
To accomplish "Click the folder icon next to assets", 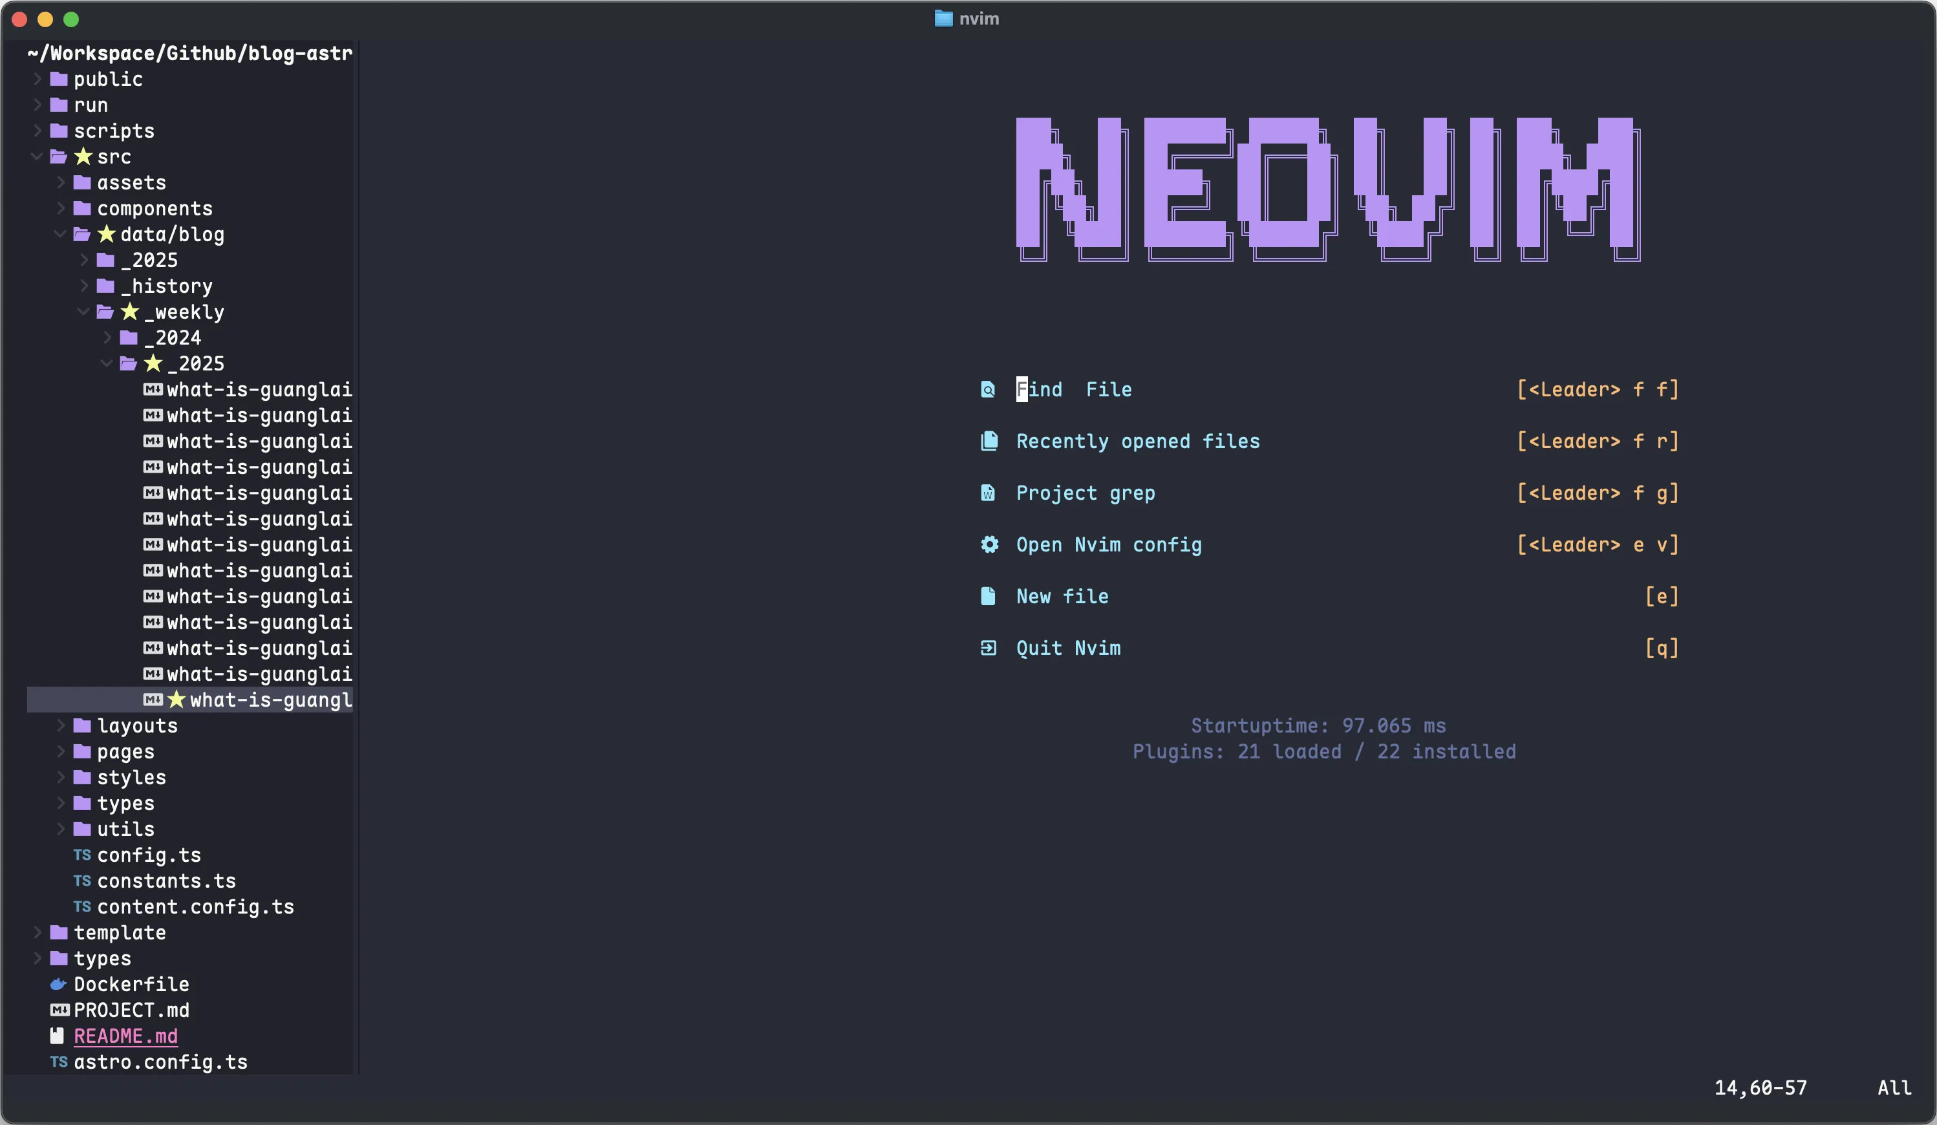I will 82,182.
